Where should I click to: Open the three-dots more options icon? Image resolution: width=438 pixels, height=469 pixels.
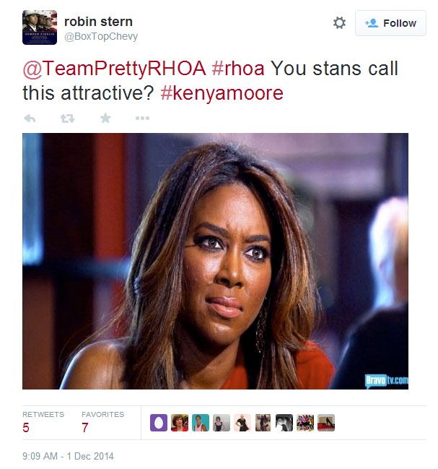click(142, 118)
